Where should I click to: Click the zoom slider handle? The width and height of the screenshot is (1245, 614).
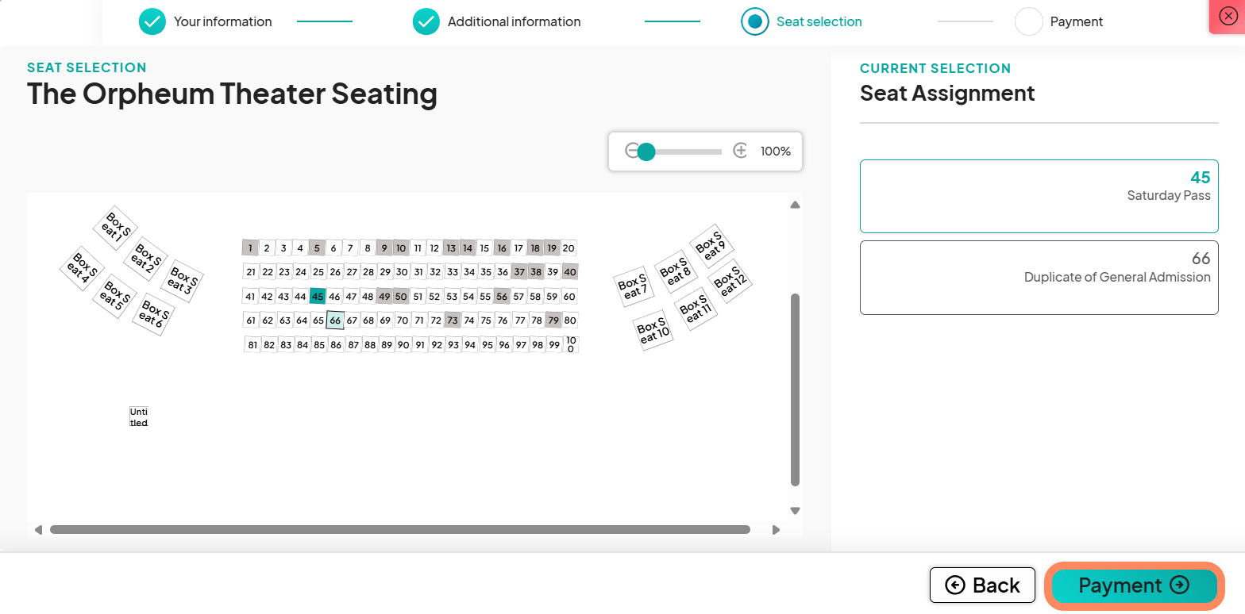(x=646, y=152)
